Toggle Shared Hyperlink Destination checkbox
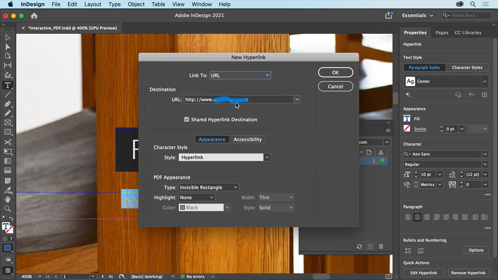 pos(186,119)
